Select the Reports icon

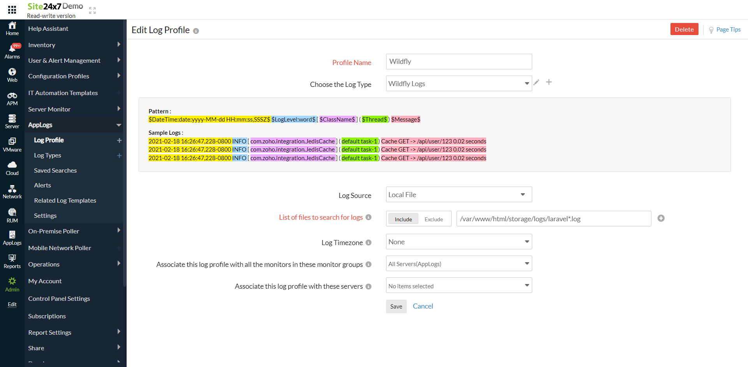pyautogui.click(x=12, y=260)
